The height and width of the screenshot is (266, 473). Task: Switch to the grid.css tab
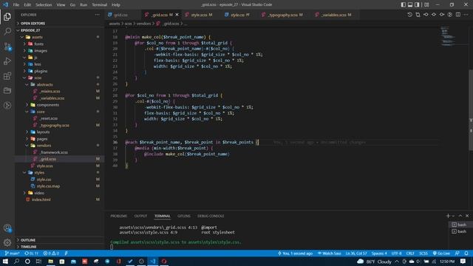120,15
